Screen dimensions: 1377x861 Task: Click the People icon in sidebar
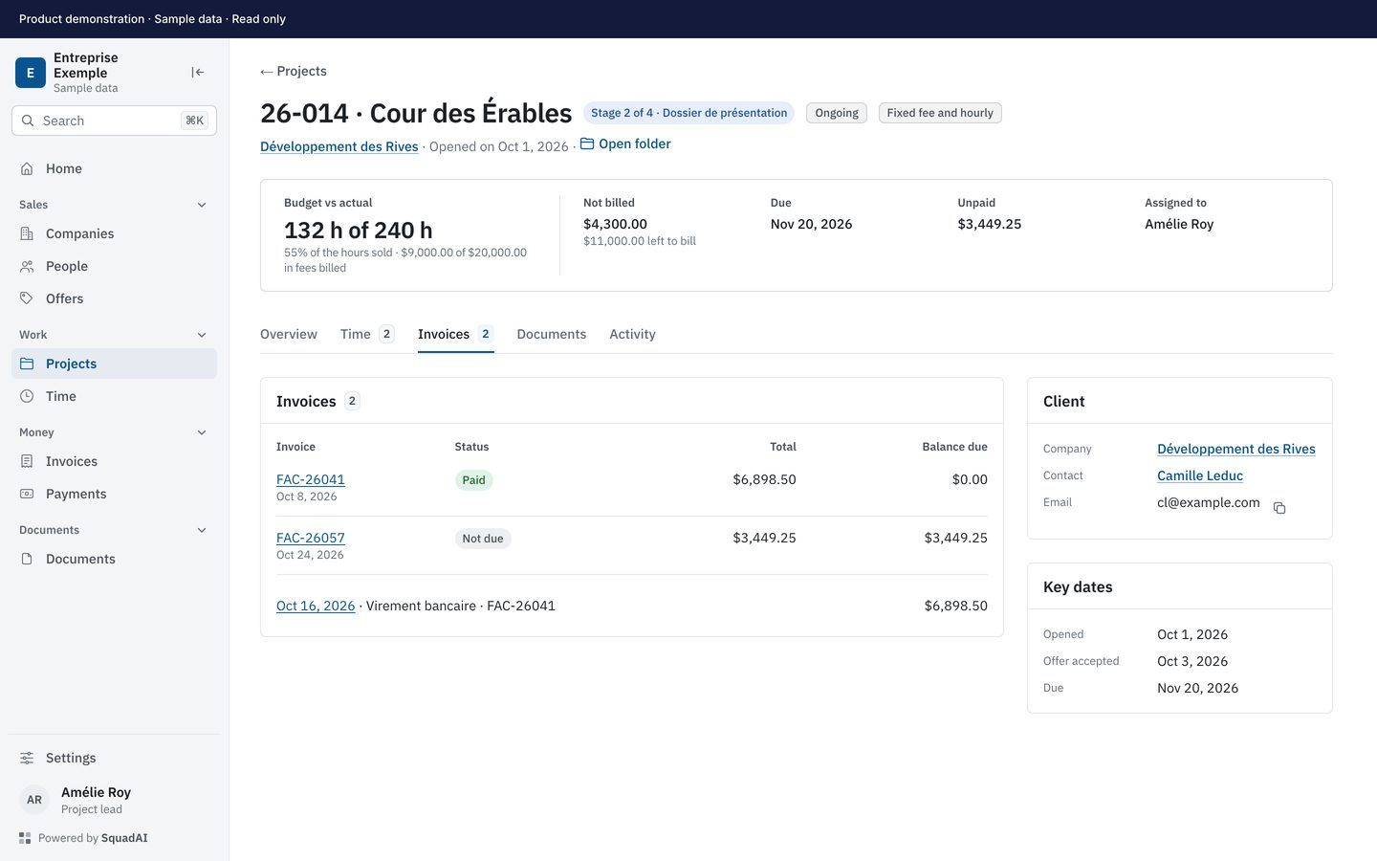click(x=27, y=266)
